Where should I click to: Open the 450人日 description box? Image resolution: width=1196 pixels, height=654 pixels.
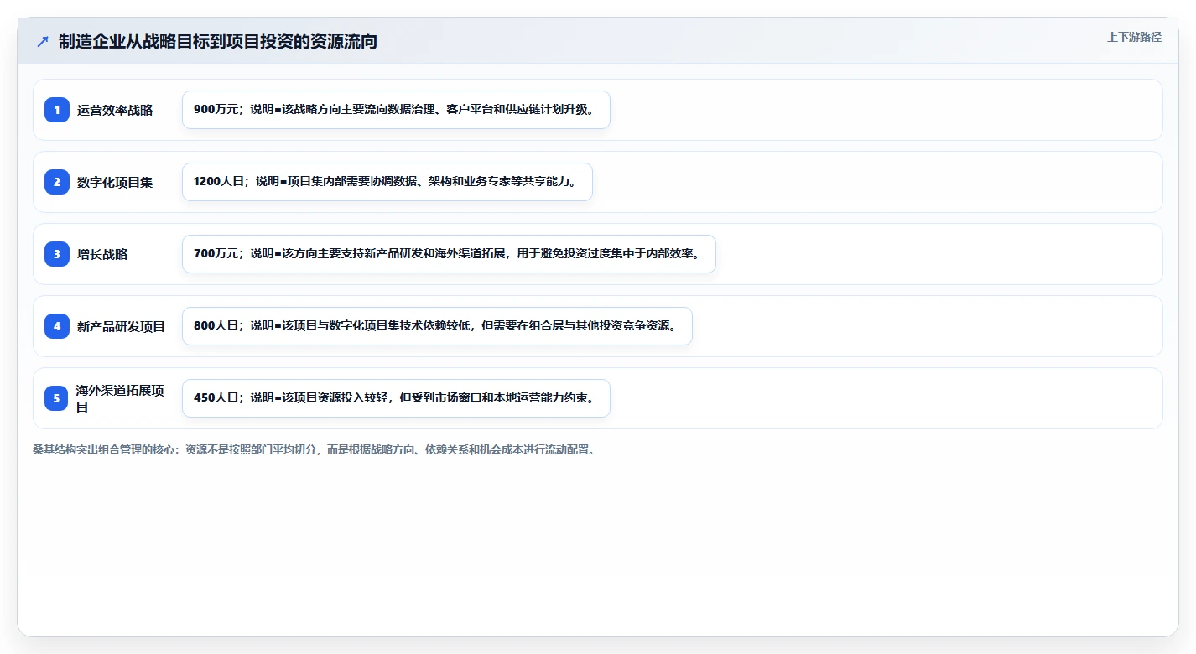point(396,398)
